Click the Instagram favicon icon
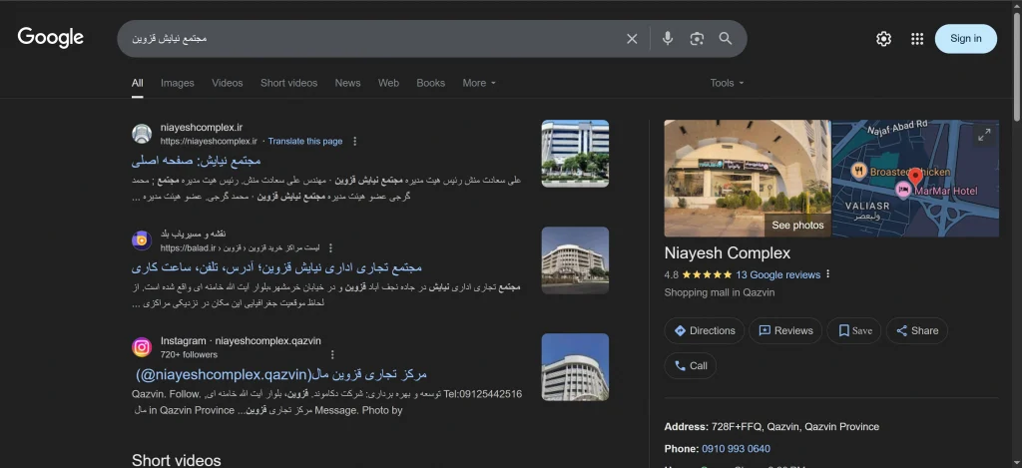The height and width of the screenshot is (468, 1022). tap(142, 347)
